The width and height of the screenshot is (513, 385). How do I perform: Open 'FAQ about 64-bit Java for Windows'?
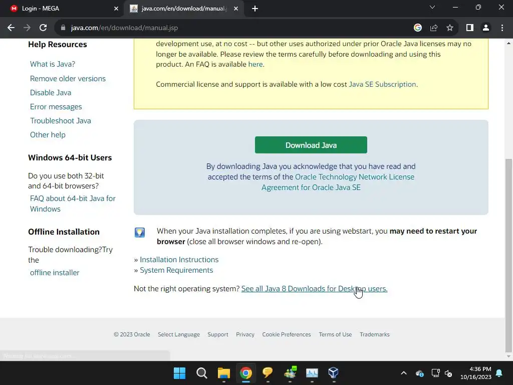point(73,204)
